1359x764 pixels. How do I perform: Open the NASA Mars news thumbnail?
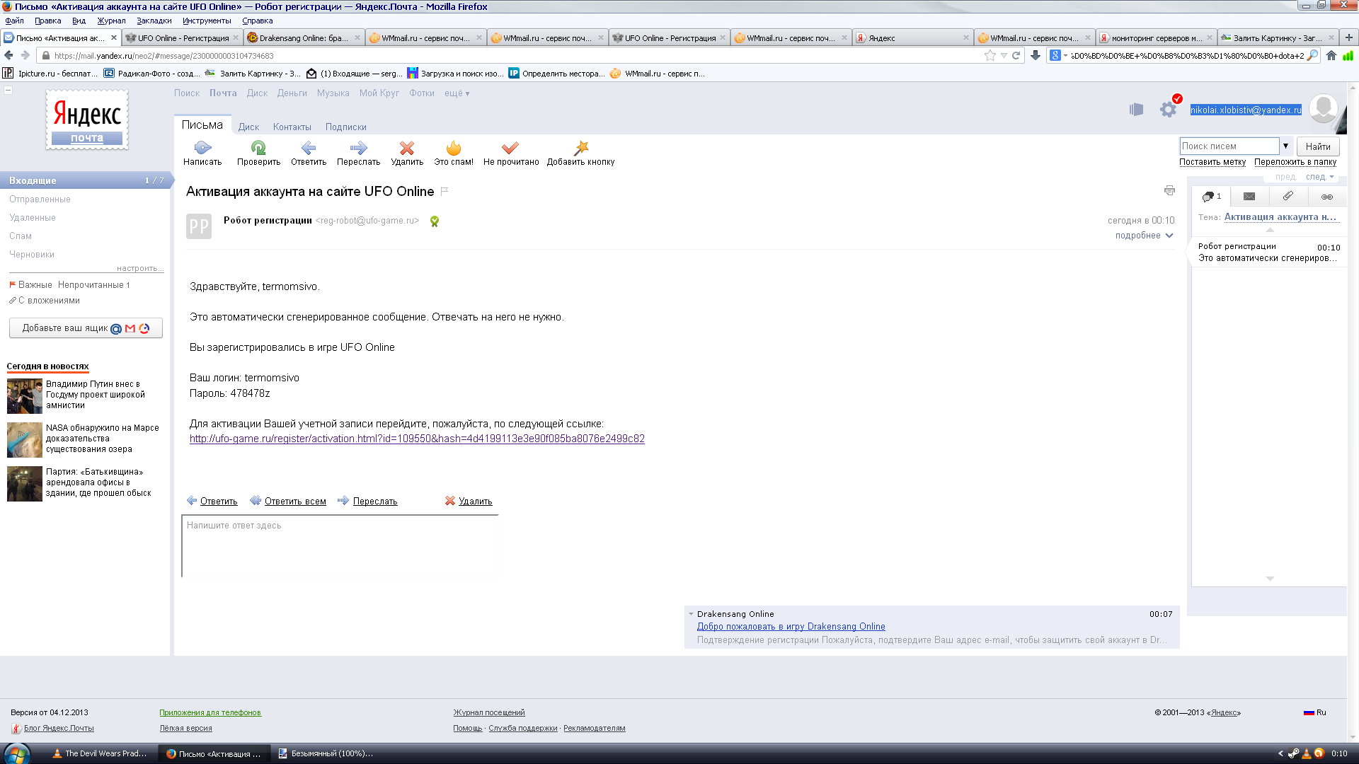(25, 440)
